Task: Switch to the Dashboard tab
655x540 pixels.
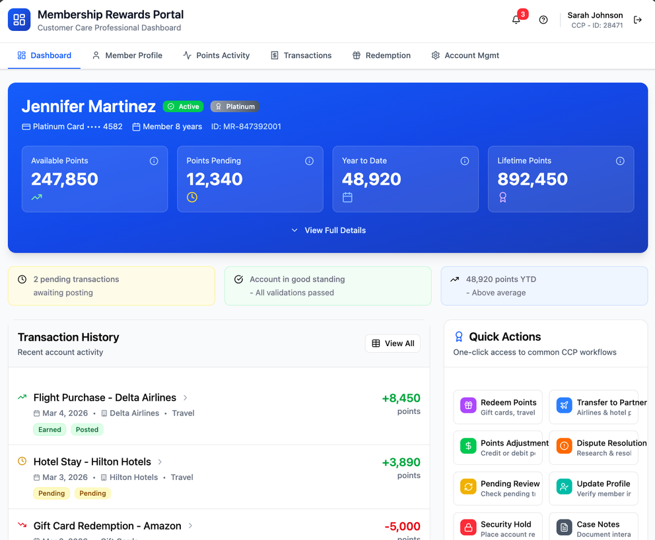Action: point(44,55)
